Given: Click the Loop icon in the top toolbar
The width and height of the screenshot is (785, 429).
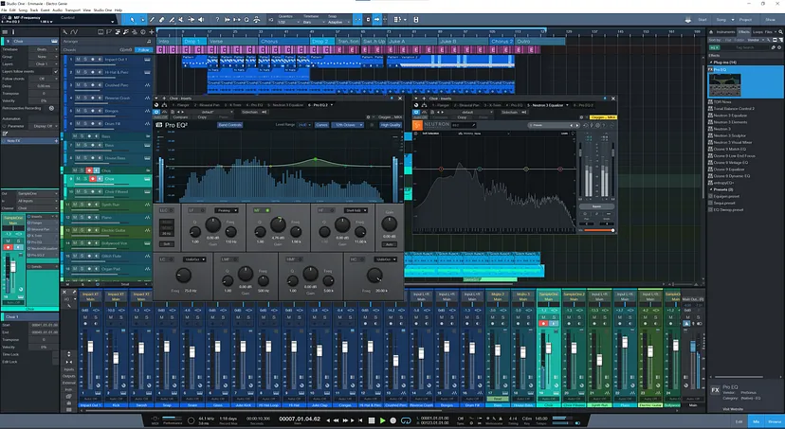Looking at the screenshot, I should (x=246, y=20).
